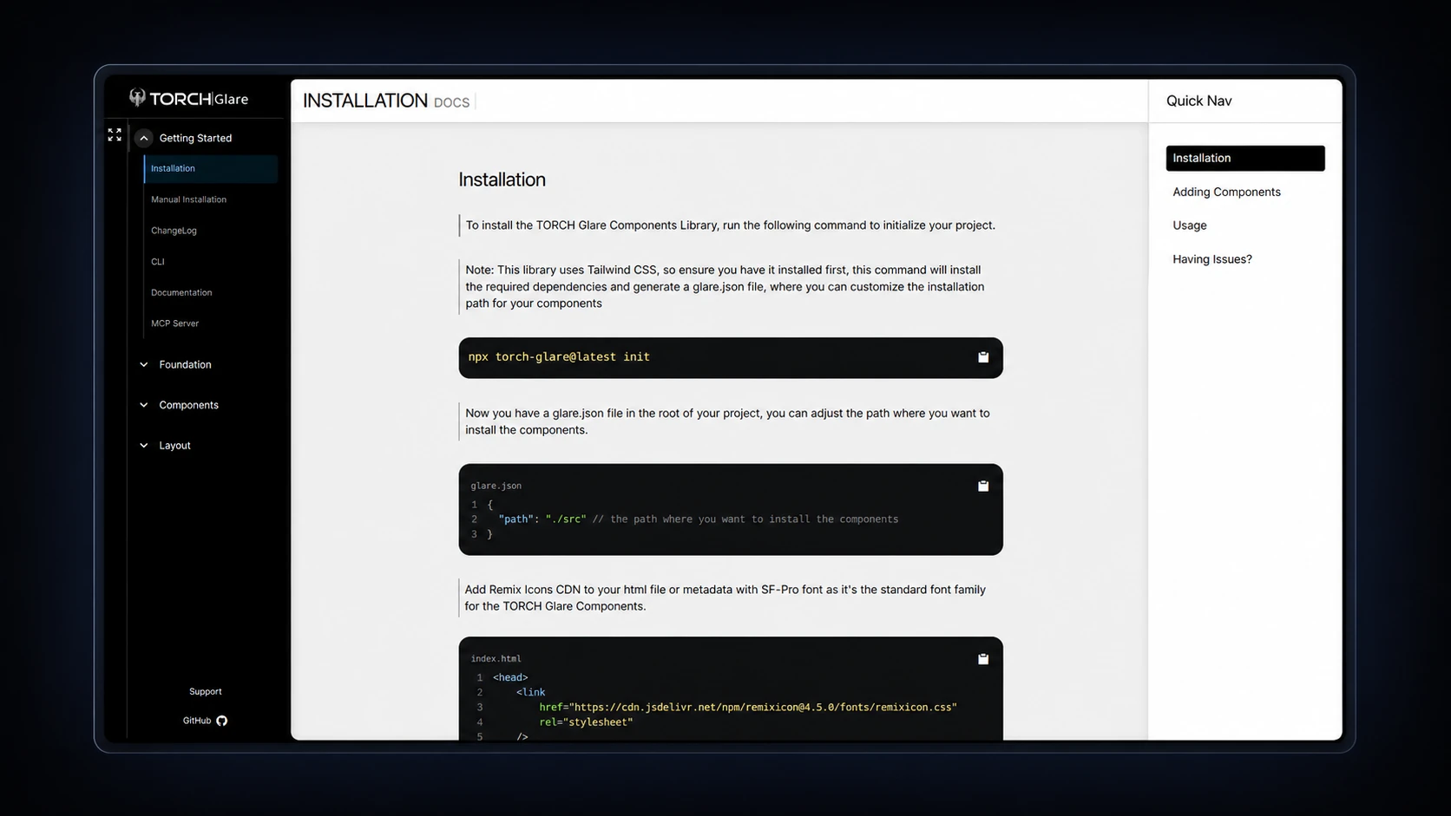Click the Installation section heading
This screenshot has height=816, width=1451.
[502, 180]
